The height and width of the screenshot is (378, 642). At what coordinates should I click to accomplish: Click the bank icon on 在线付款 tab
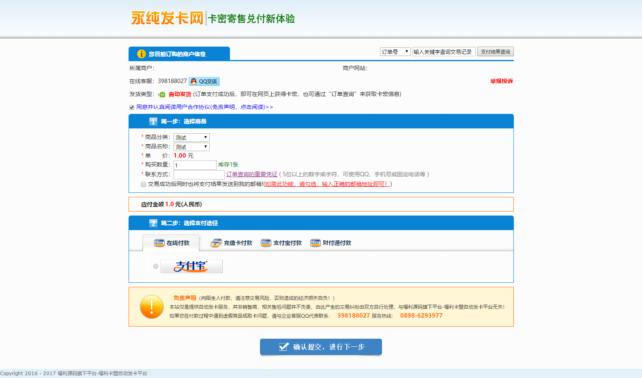pyautogui.click(x=159, y=243)
